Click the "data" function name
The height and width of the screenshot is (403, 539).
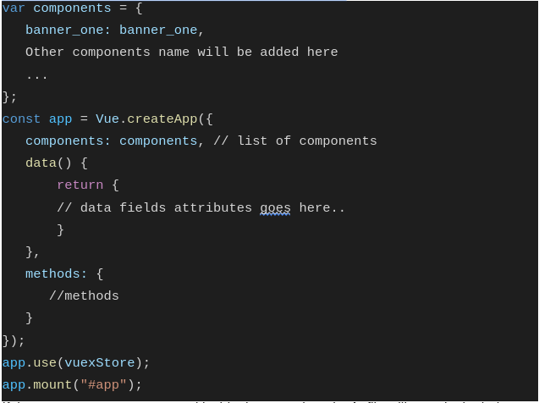pos(41,163)
